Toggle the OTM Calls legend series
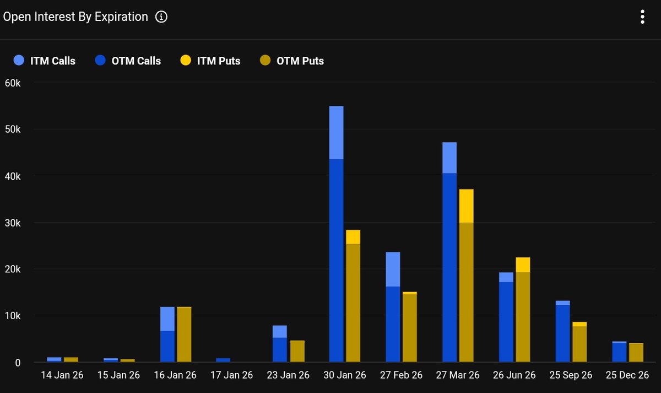 pos(128,61)
